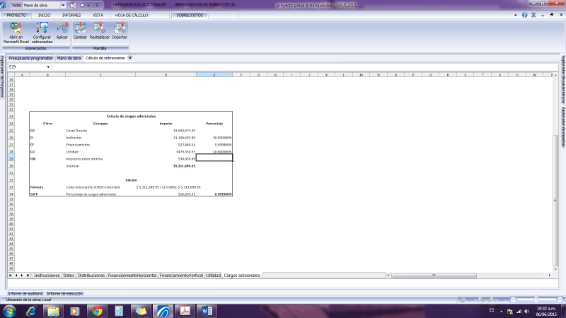Screen dimensions: 566x318
Task: Select the FinanciamientoHorizontal sheet tab
Action: [132, 275]
